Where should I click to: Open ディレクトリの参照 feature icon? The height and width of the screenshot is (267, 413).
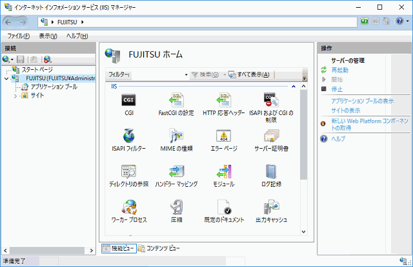click(128, 171)
